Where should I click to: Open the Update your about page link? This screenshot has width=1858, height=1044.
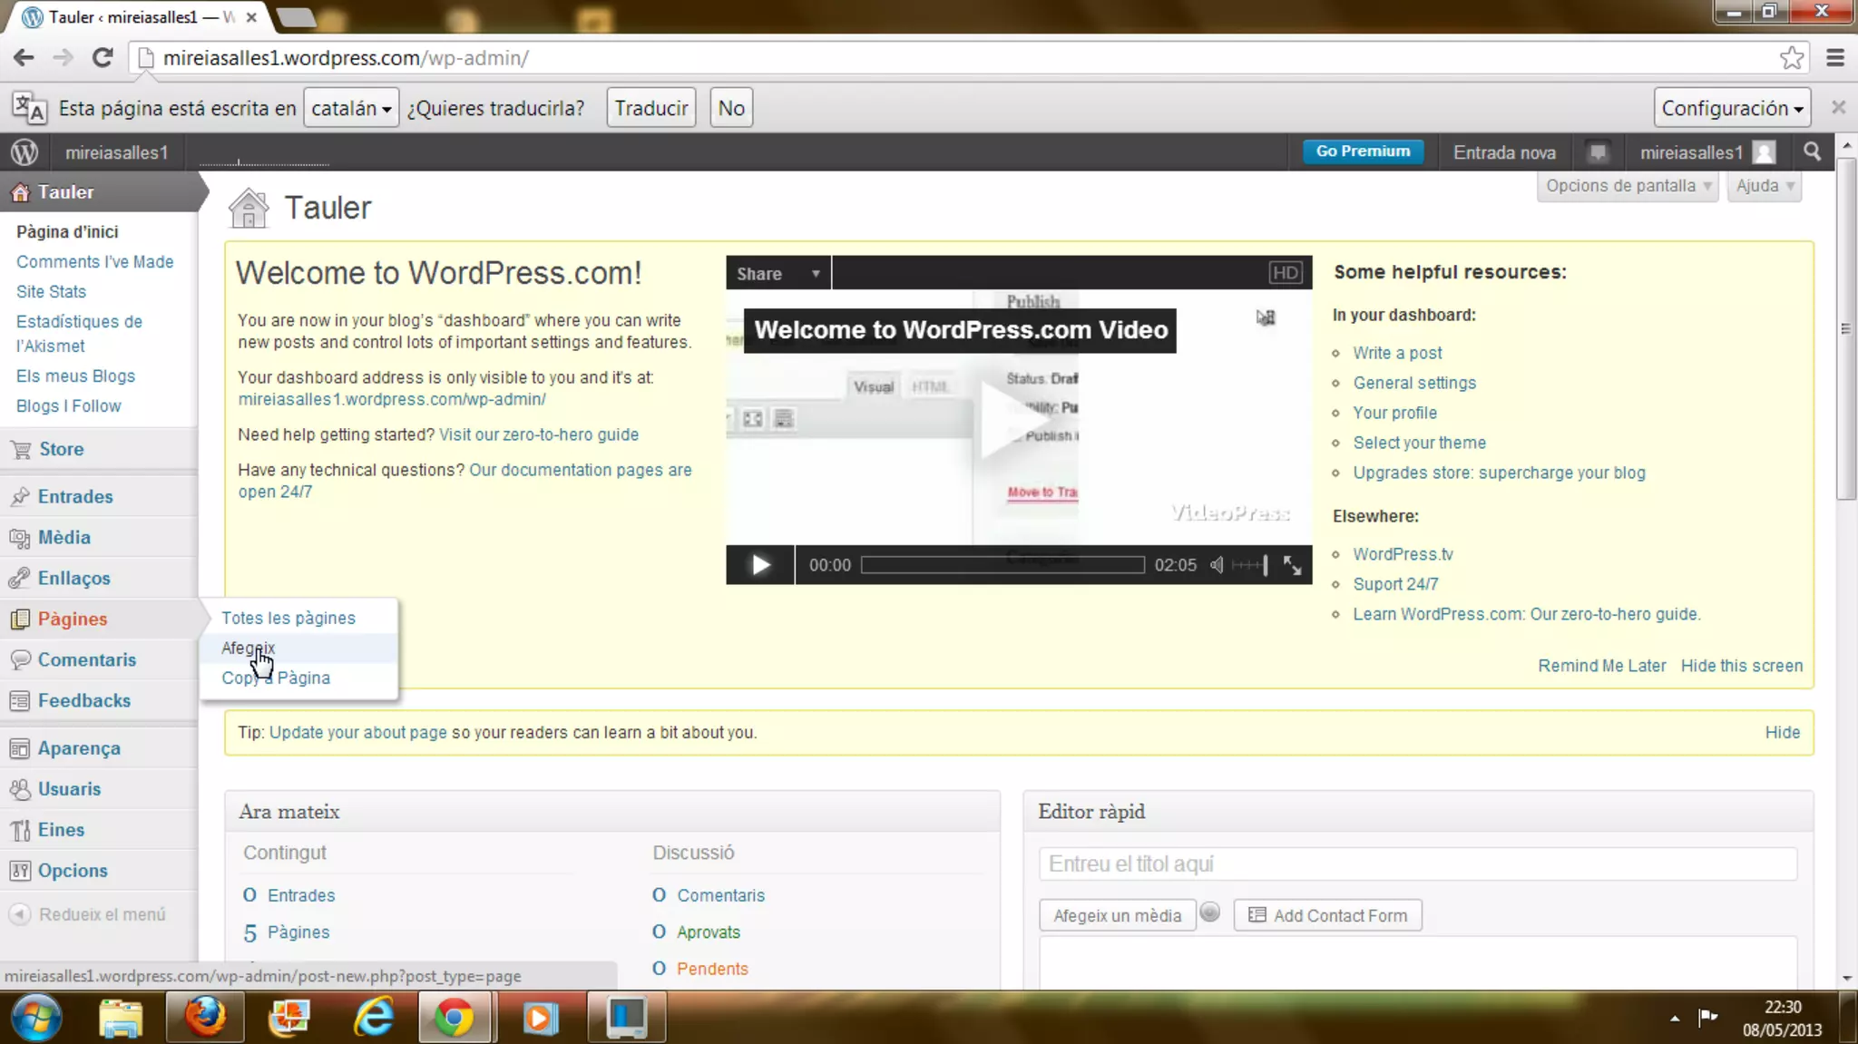tap(357, 733)
